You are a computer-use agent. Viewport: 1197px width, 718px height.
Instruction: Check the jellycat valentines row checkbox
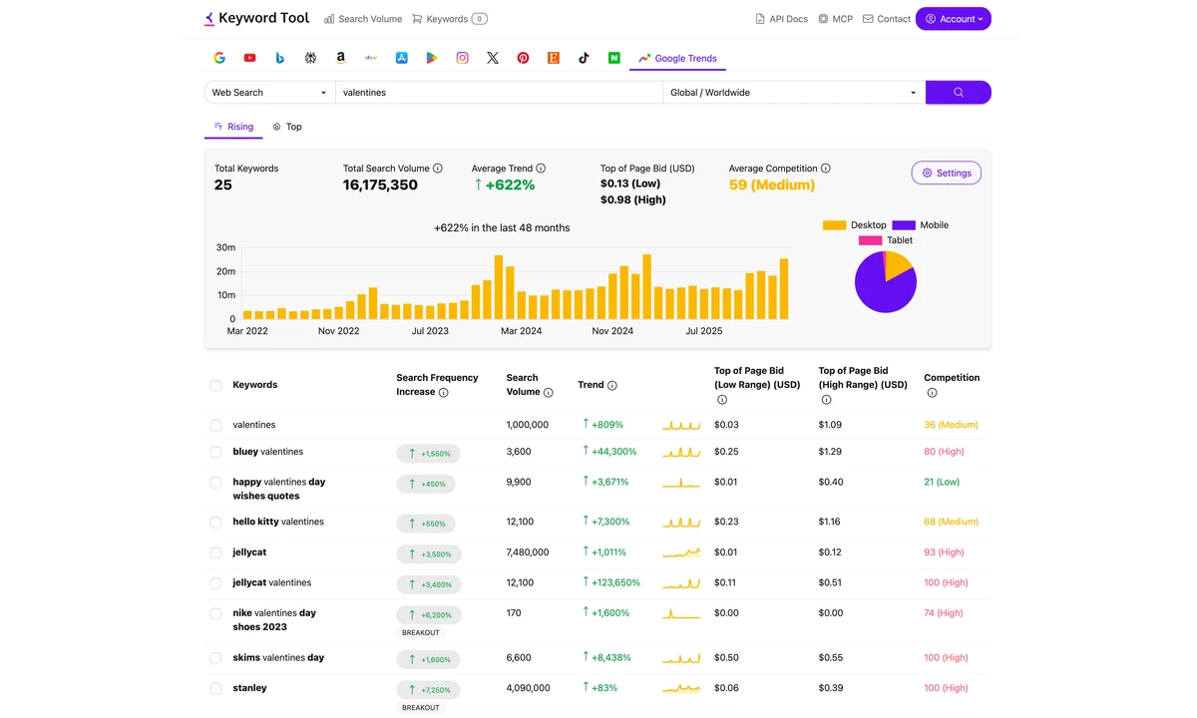[x=215, y=583]
